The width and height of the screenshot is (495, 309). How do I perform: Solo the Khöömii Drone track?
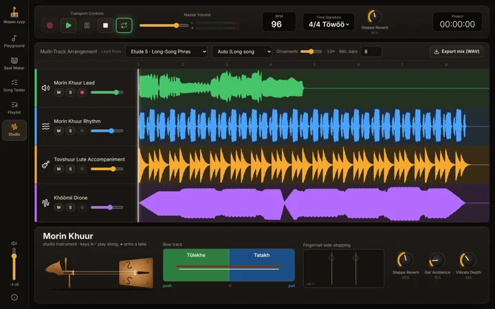[70, 207]
